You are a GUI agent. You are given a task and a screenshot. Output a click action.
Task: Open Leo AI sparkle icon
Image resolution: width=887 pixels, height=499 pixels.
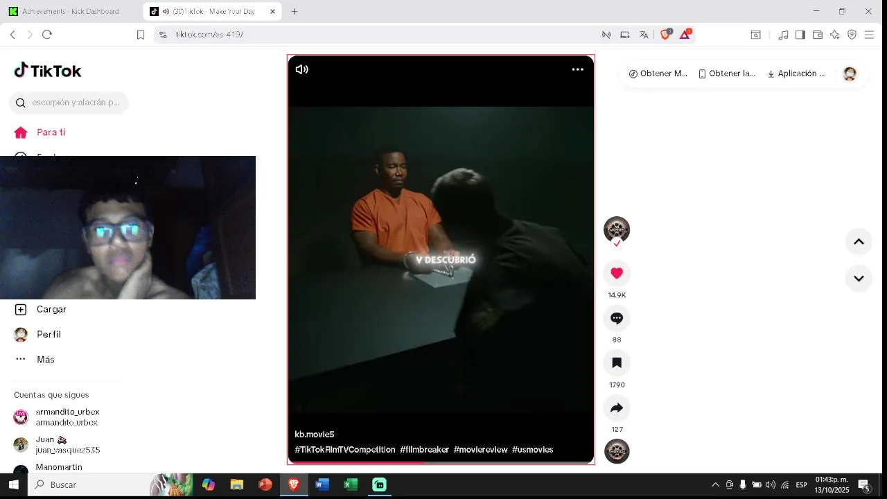point(835,35)
